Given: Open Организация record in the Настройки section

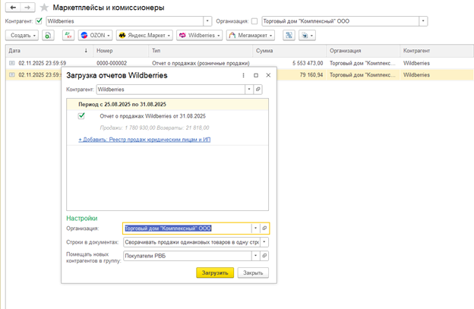Looking at the screenshot, I should coord(264,228).
